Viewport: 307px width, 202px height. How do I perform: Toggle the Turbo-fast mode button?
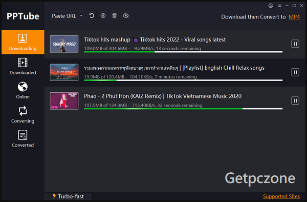click(68, 196)
